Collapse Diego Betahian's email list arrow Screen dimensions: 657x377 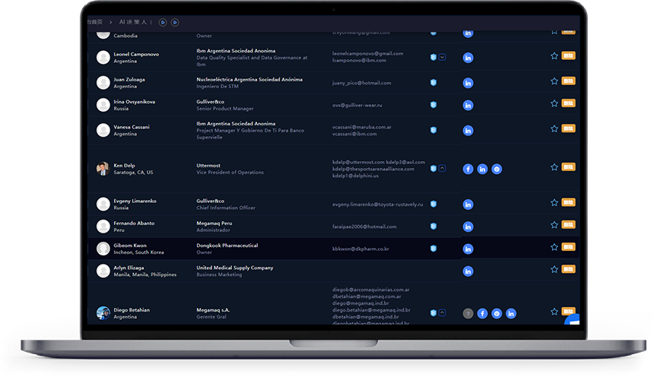(442, 312)
